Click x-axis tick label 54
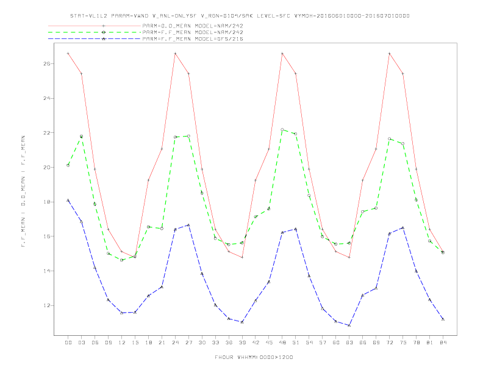 (x=309, y=343)
